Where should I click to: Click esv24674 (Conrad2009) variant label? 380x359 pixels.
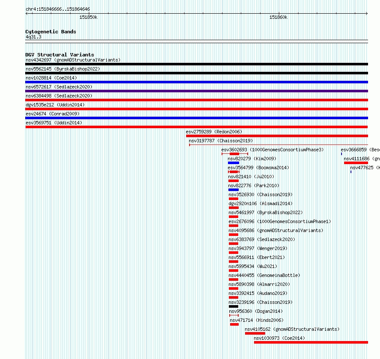coord(53,114)
